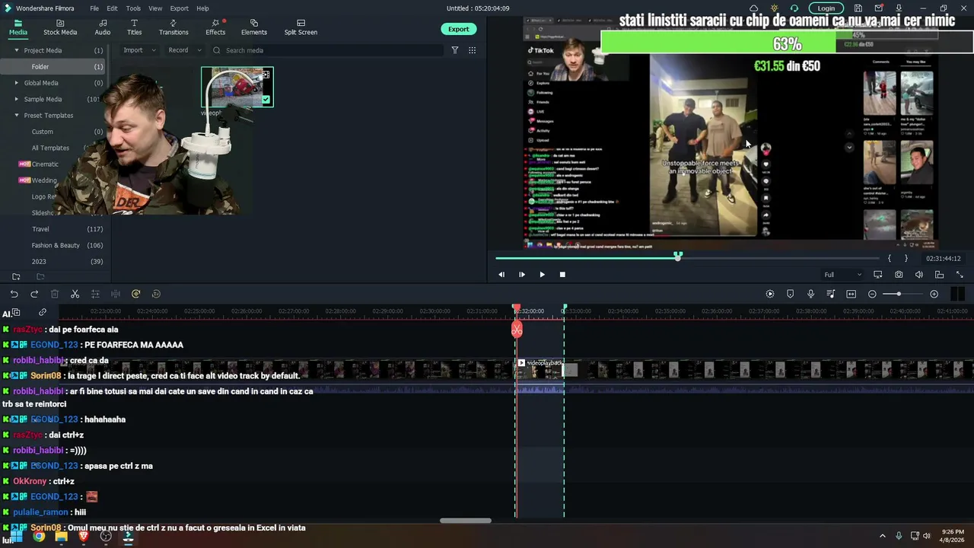
Task: Undo the last timeline edit
Action: point(14,294)
